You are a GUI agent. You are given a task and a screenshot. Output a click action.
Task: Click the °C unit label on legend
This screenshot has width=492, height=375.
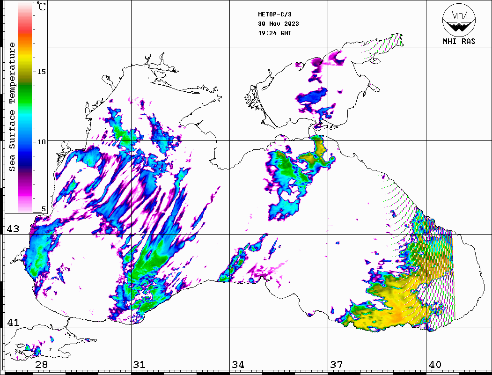(x=41, y=6)
